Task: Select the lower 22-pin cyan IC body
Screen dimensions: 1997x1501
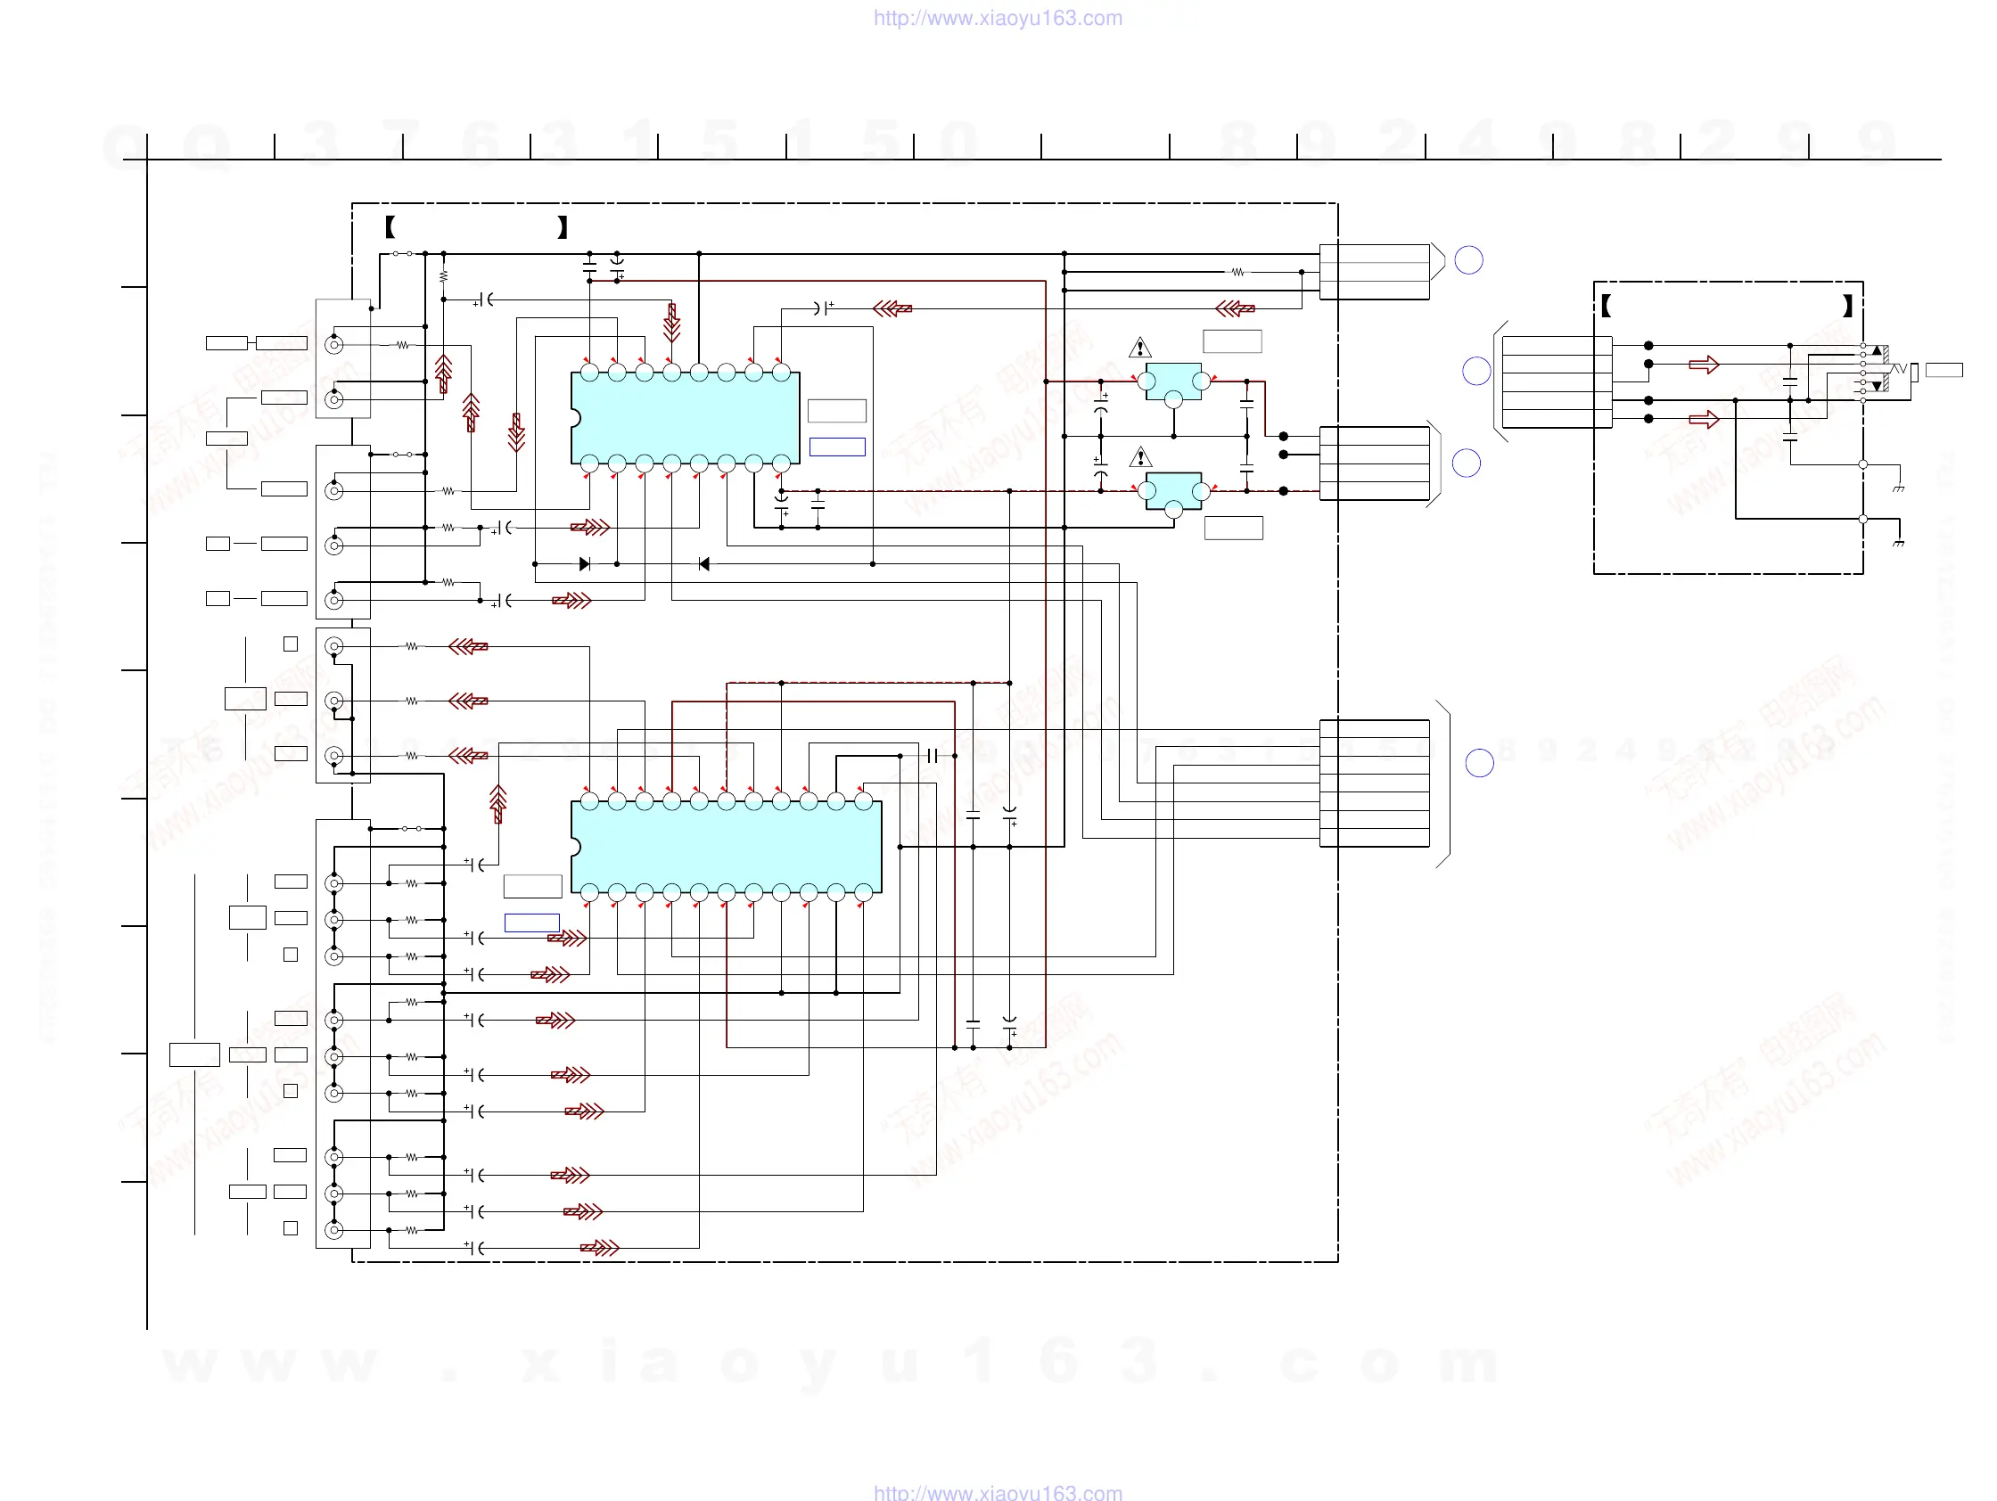Action: click(x=727, y=847)
